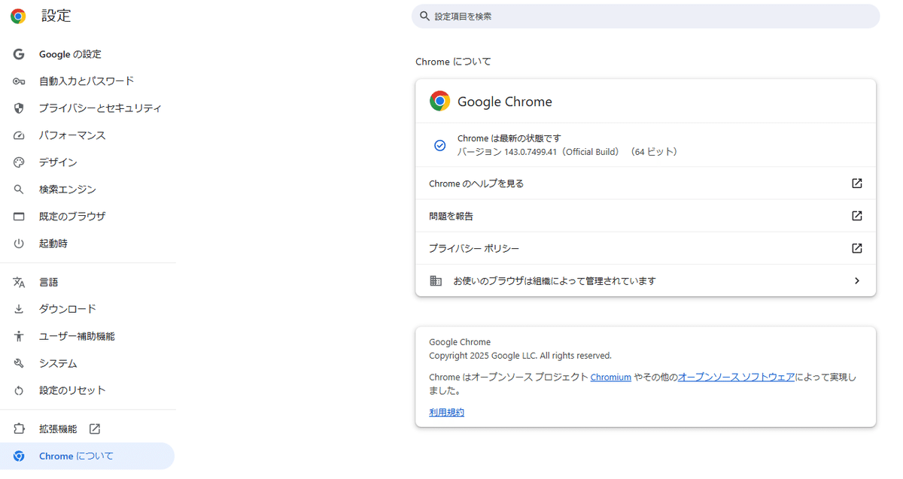
Task: Open 起動時 via the power icon
Action: [x=19, y=243]
